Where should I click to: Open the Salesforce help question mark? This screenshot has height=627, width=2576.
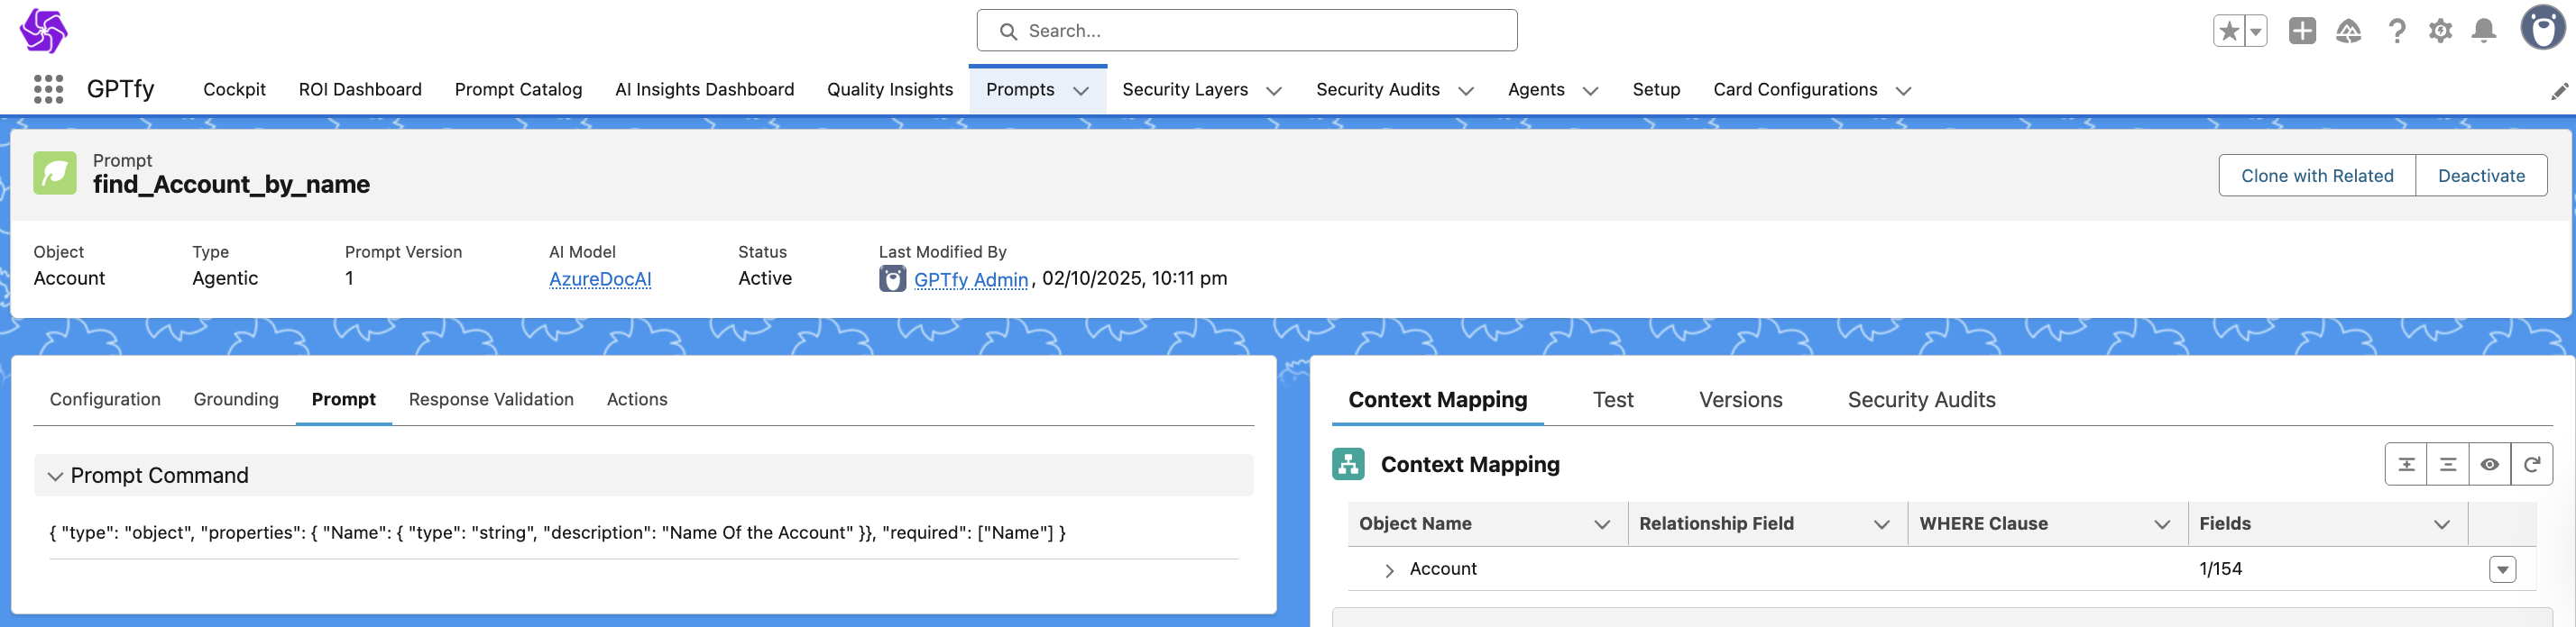coord(2396,31)
